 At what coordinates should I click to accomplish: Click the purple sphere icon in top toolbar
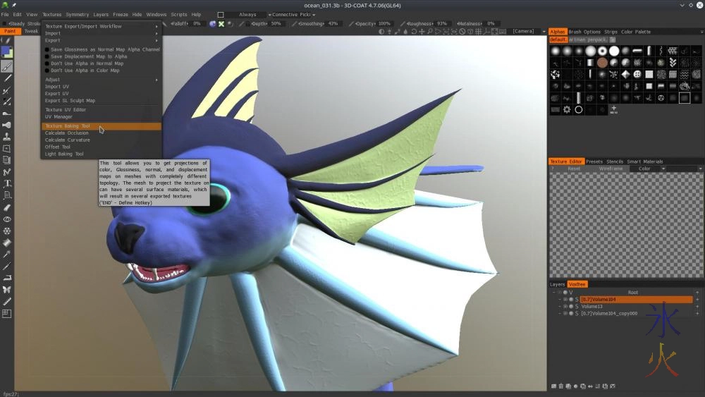coord(212,23)
